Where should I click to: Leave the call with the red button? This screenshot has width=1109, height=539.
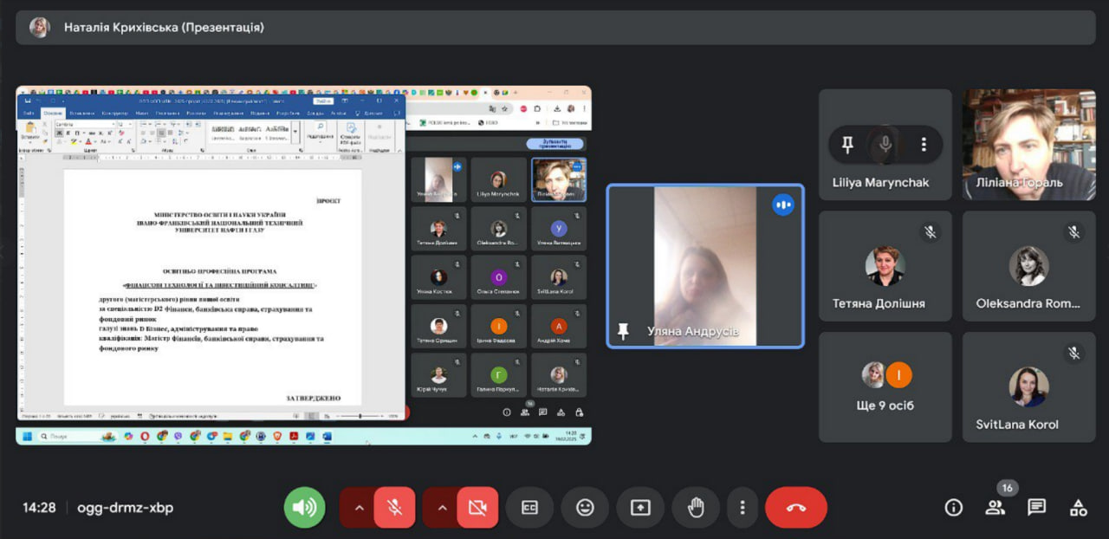click(x=795, y=508)
